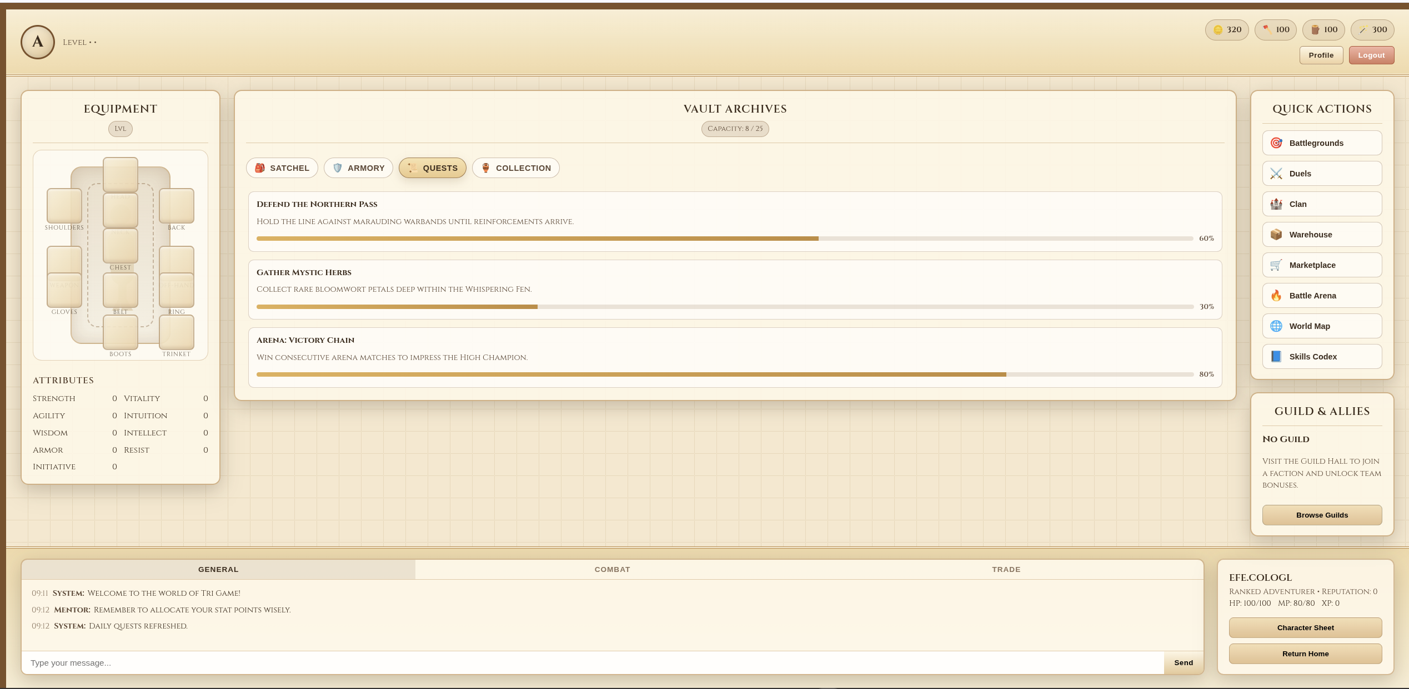Select the Trade chat tab

[x=1006, y=570]
